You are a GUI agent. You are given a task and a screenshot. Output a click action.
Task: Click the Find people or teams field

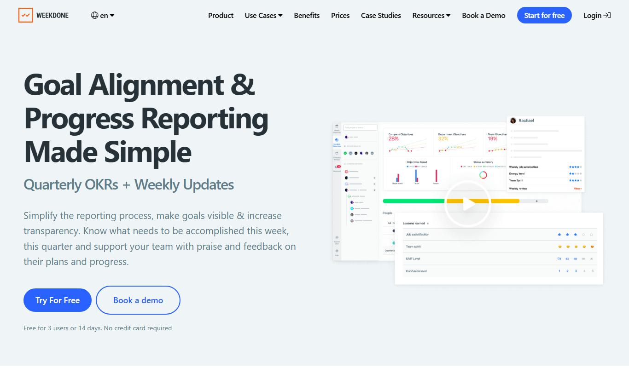[360, 127]
